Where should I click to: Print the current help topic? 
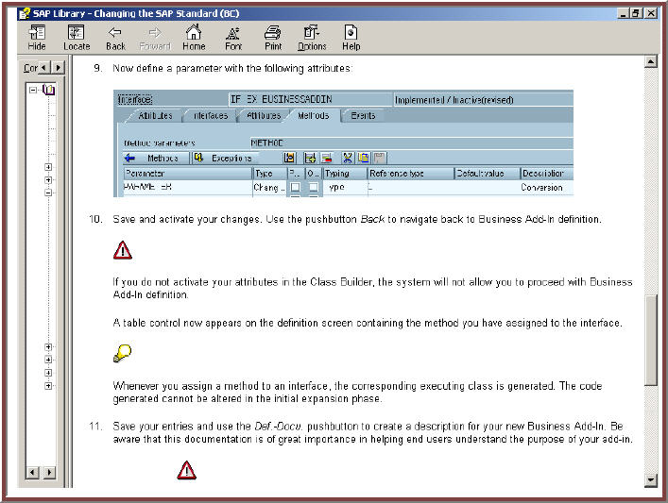click(273, 38)
